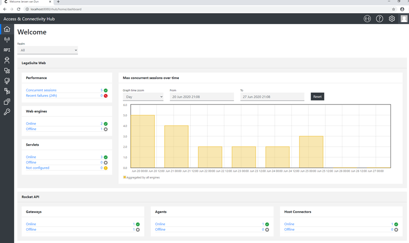409x243 pixels.
Task: Click the browser address bar URL
Action: click(x=56, y=9)
